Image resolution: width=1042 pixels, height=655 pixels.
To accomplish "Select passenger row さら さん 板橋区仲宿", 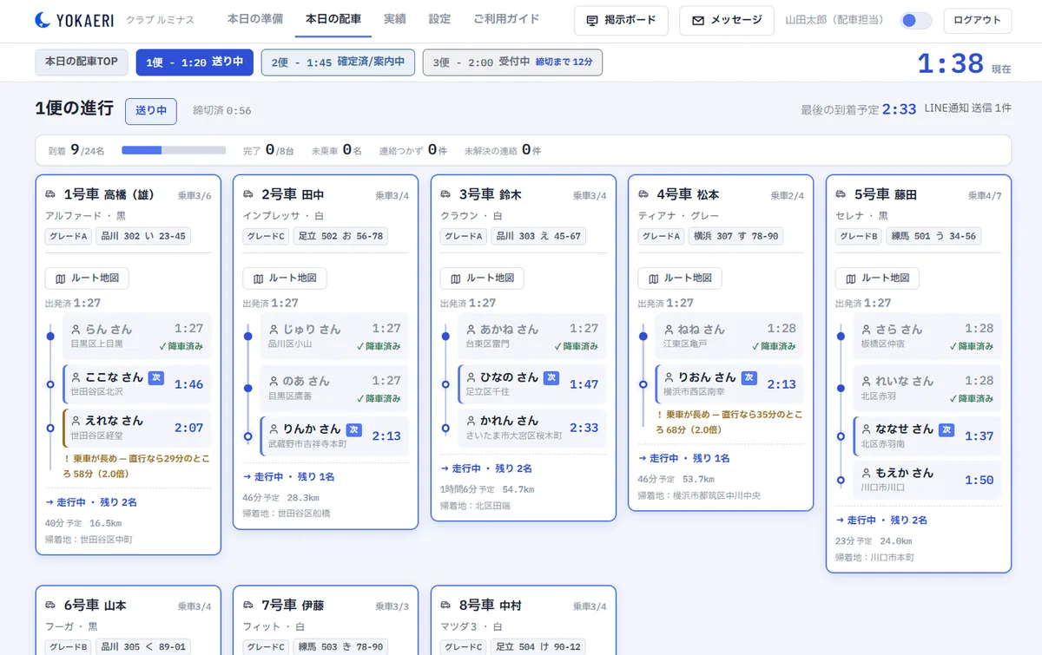I will 927,337.
